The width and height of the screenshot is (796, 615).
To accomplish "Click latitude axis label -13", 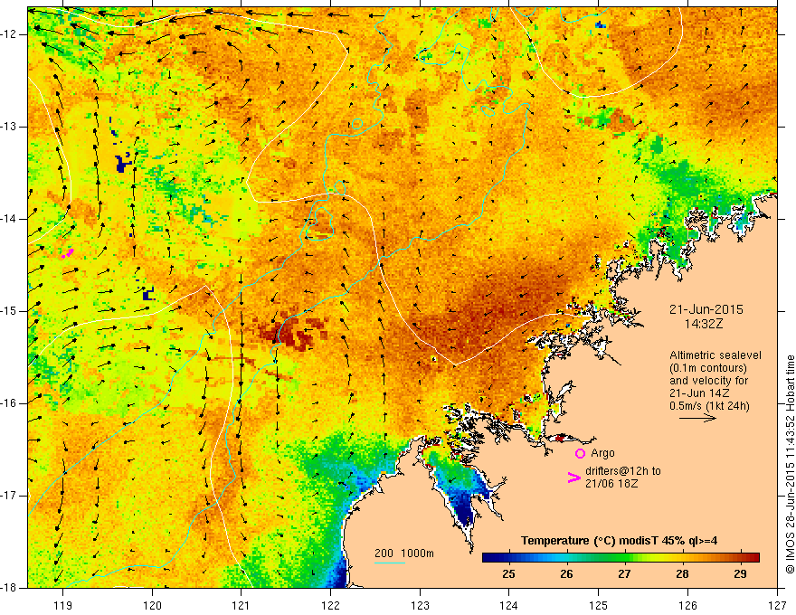I will click(x=10, y=127).
